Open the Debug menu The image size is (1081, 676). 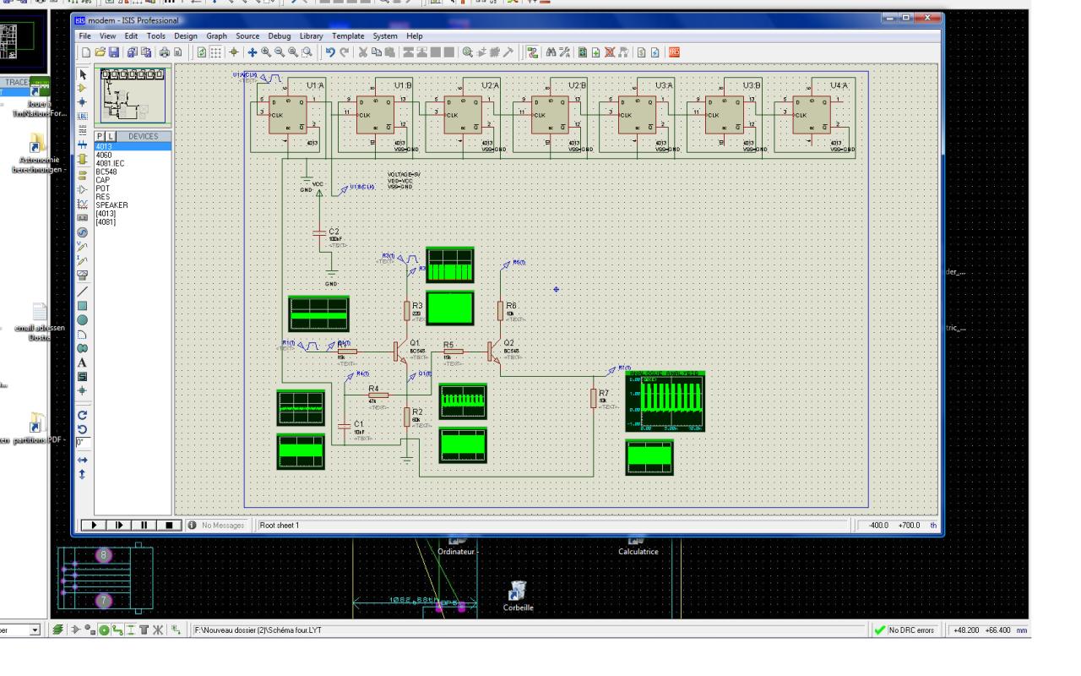(x=279, y=36)
